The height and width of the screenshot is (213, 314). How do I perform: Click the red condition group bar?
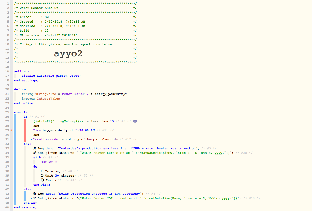[25, 130]
